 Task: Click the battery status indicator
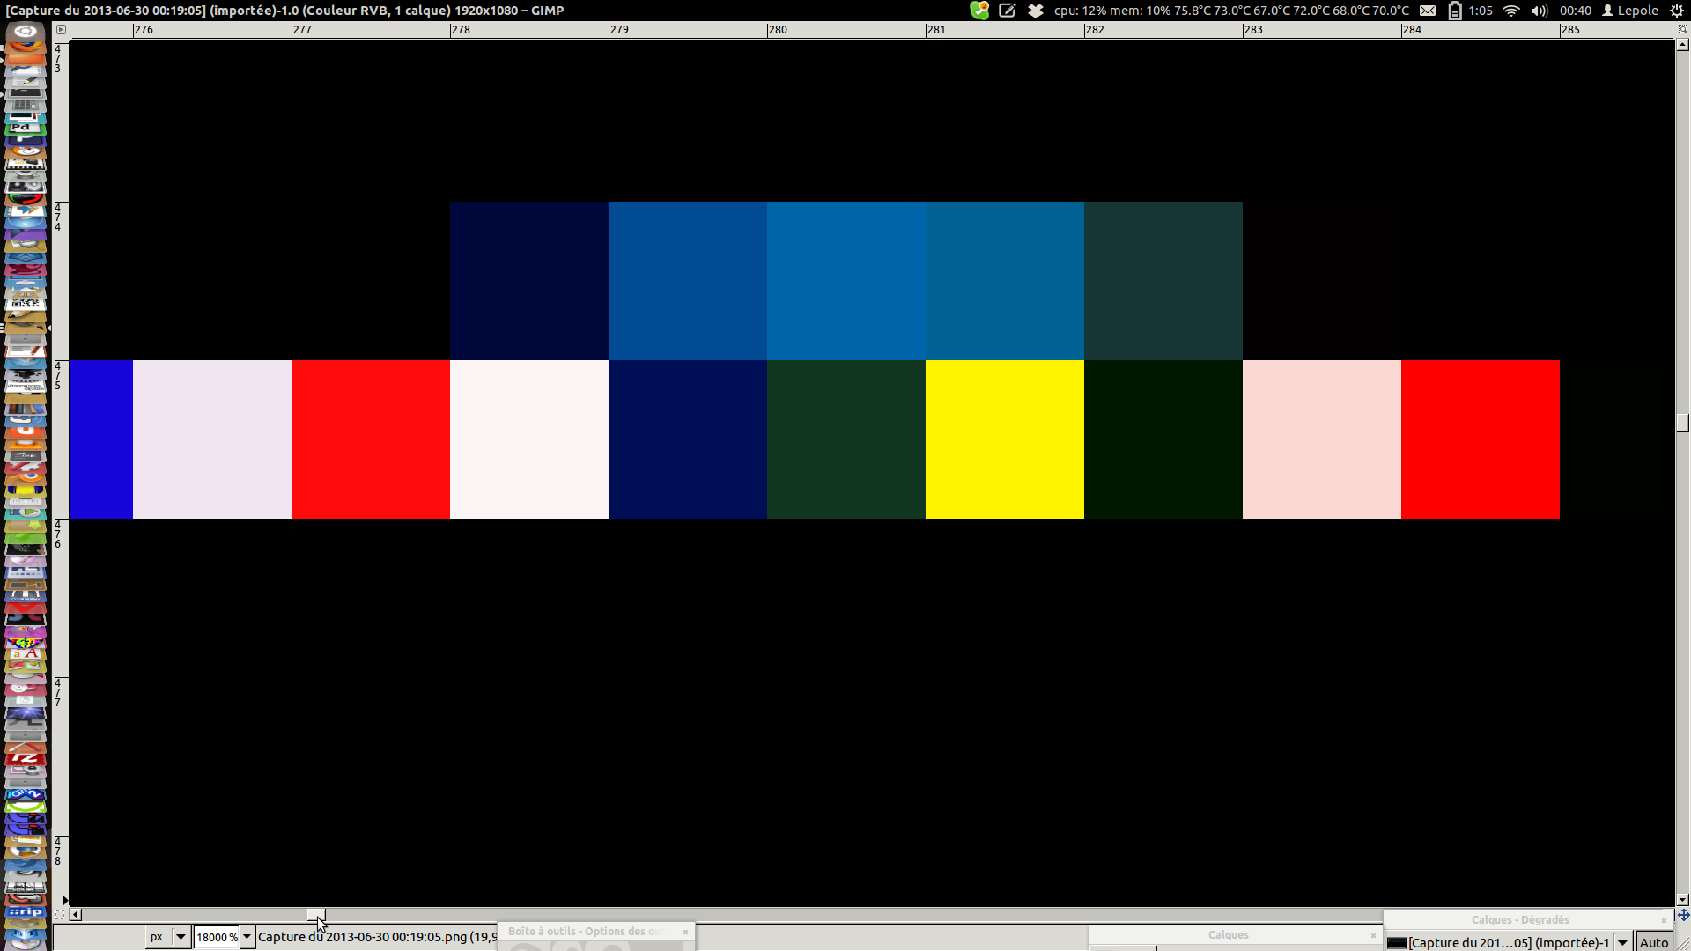tap(1455, 11)
